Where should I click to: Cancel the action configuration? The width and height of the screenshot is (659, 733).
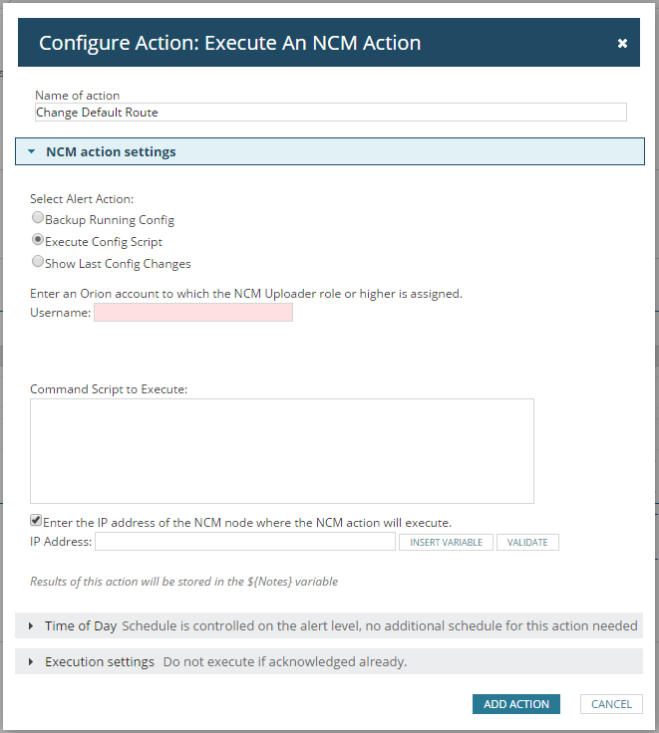click(611, 704)
